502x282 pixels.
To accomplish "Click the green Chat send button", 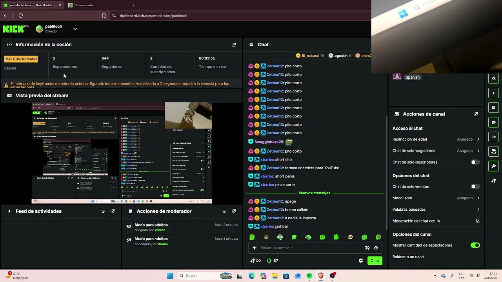I will (375, 261).
